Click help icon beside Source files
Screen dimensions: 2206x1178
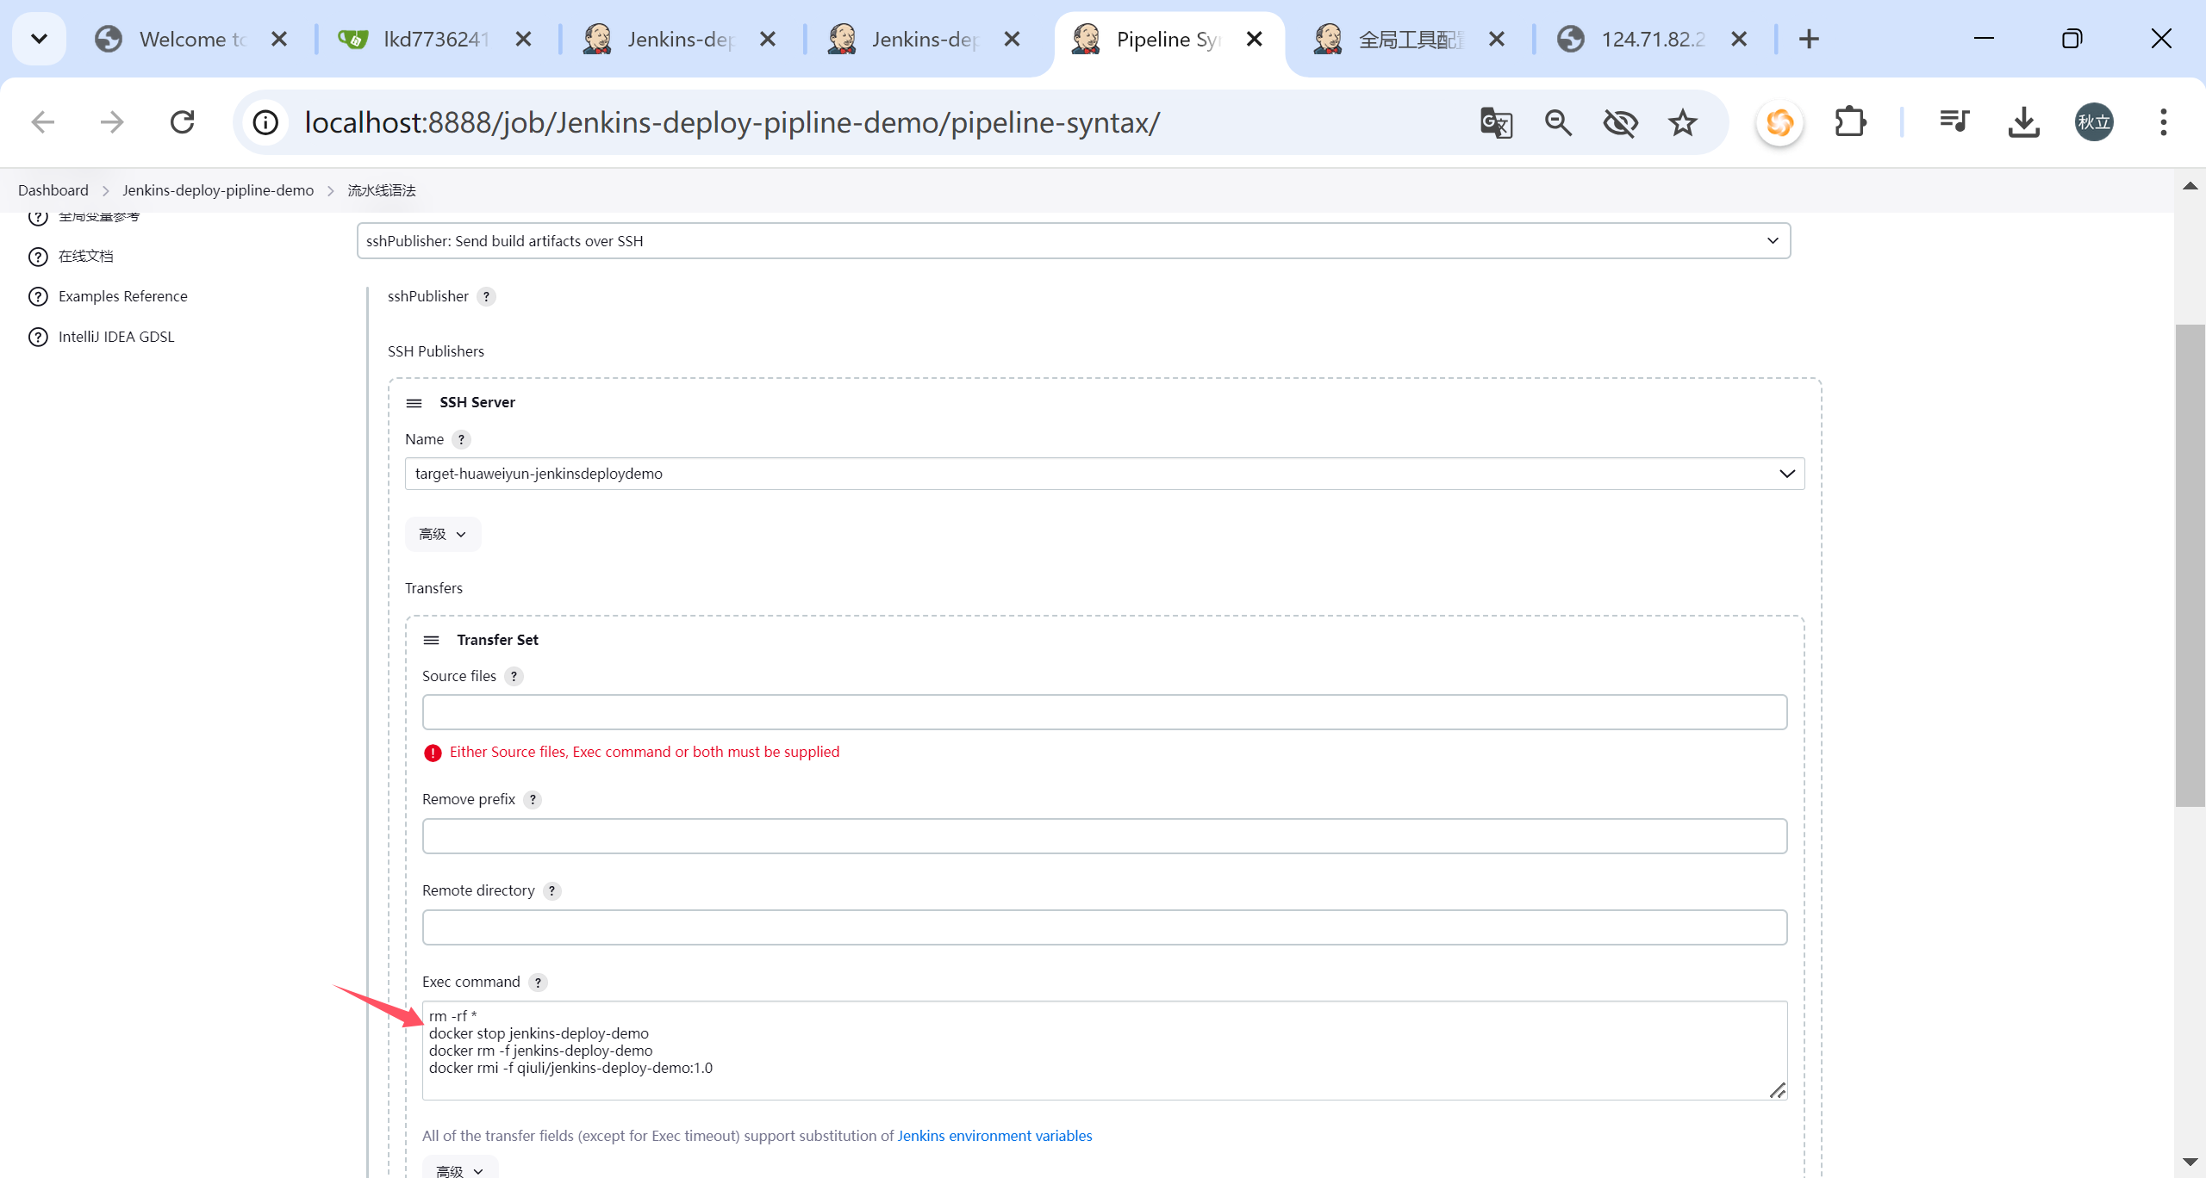point(514,676)
